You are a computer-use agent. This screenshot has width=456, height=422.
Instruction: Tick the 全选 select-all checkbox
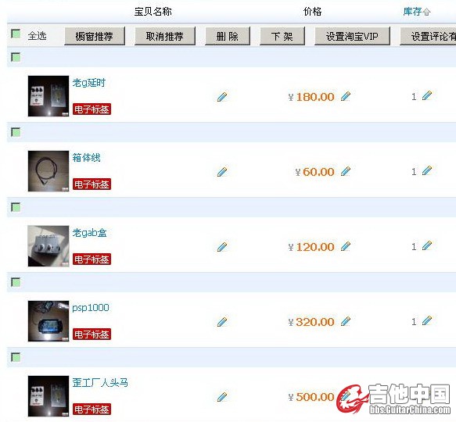click(16, 34)
